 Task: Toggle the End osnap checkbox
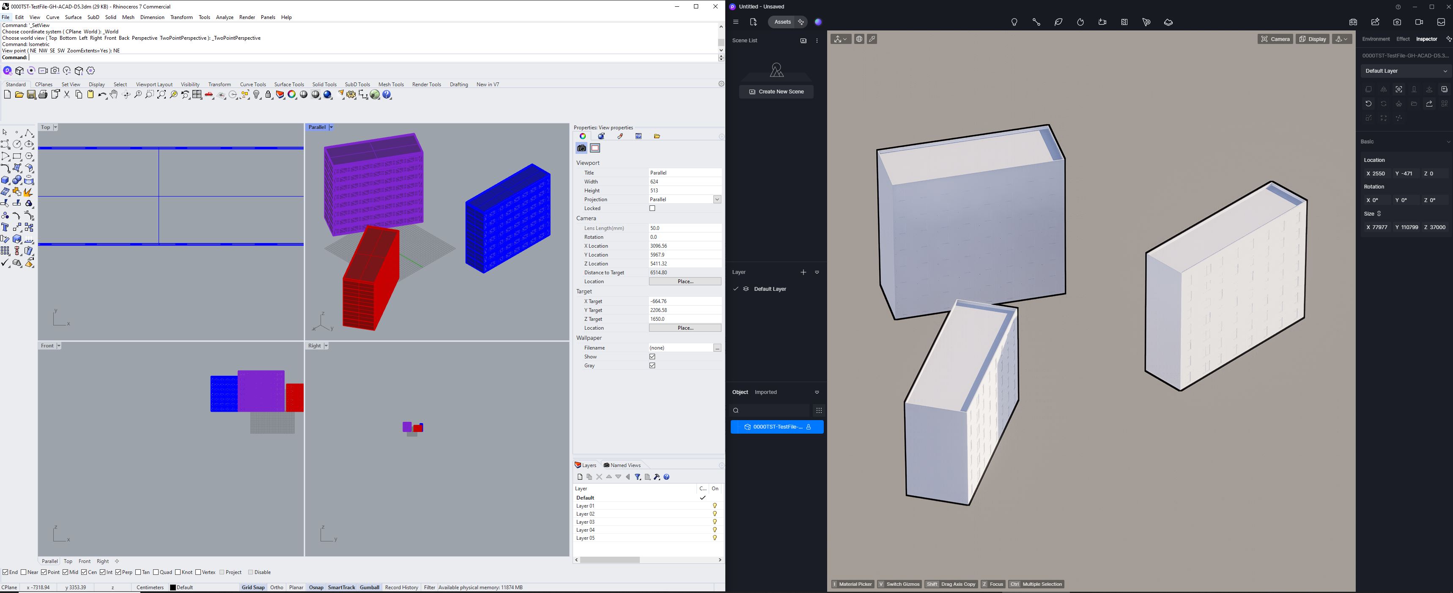coord(5,572)
